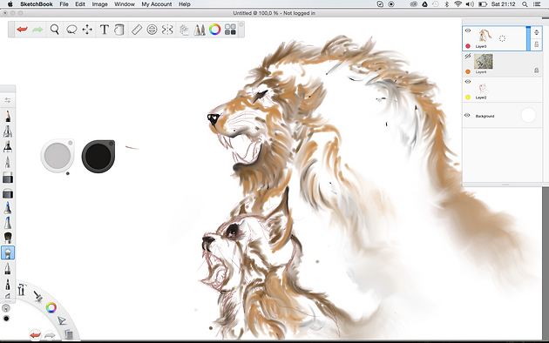The width and height of the screenshot is (549, 343).
Task: Select the Move/Transform tool
Action: point(87,30)
